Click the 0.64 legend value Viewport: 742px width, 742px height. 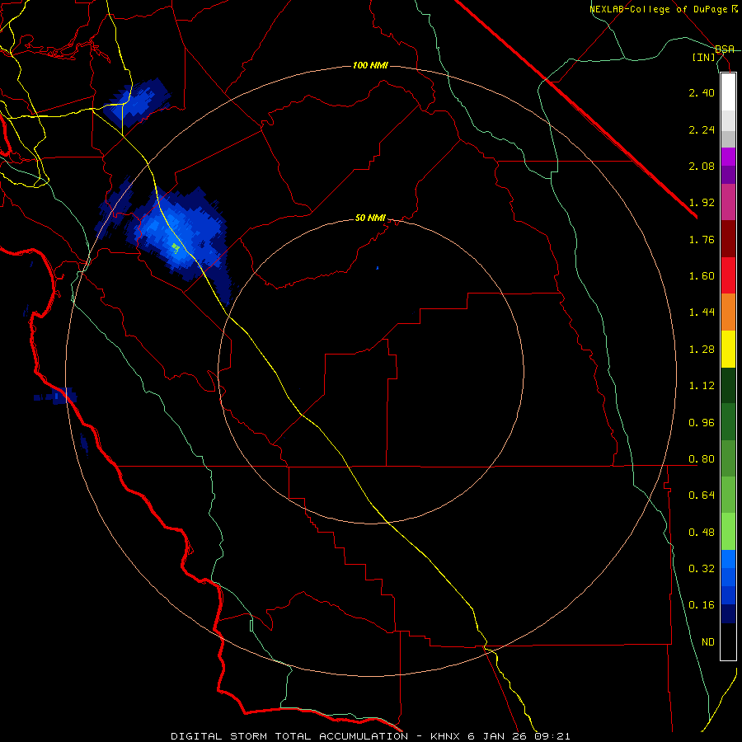[702, 495]
